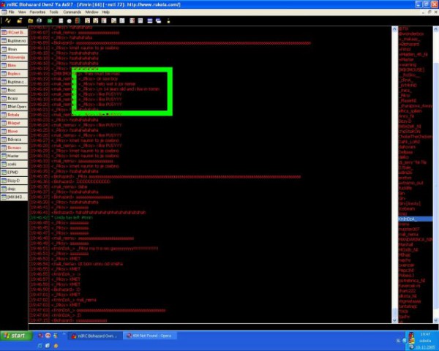Click the red book toolbar icon

pos(78,20)
